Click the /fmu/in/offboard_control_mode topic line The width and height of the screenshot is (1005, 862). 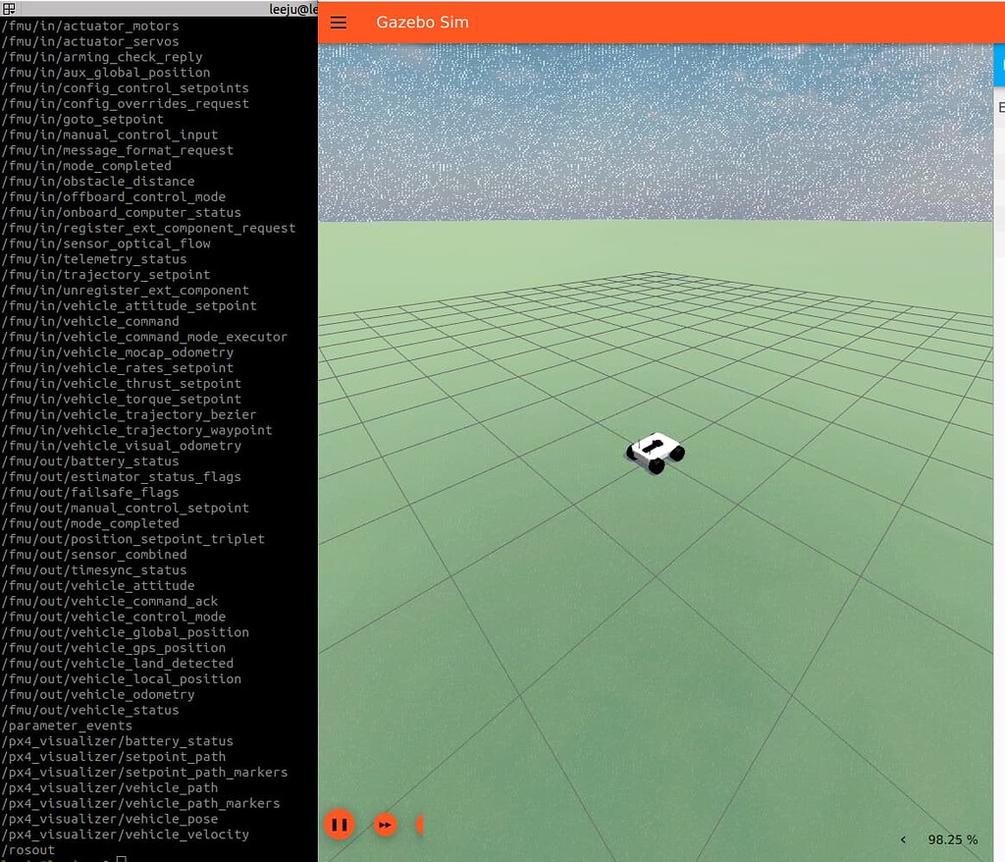pos(114,196)
